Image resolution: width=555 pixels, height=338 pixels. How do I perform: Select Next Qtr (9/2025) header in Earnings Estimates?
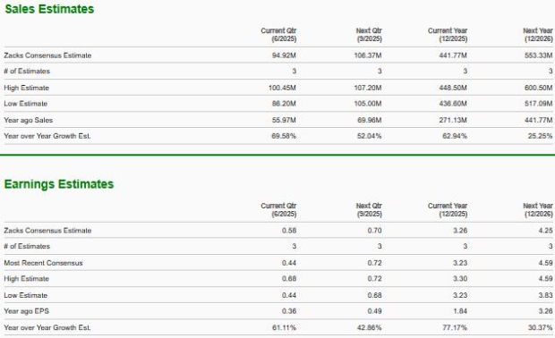click(369, 209)
